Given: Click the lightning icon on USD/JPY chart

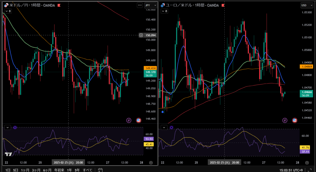Looking at the screenshot, I should 129,120.
